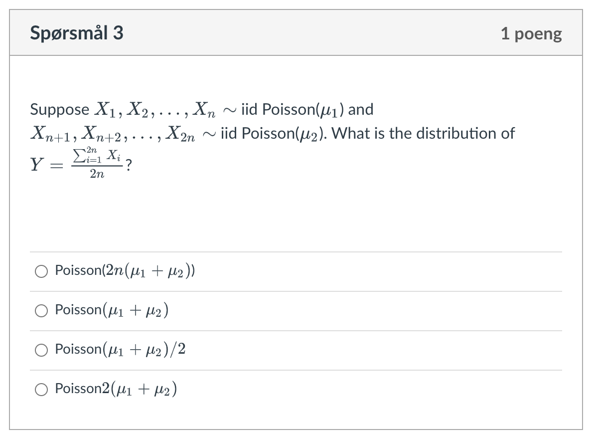Click the answer label text Poisson2(μ1 + μ2)
This screenshot has width=594, height=439.
(x=116, y=389)
